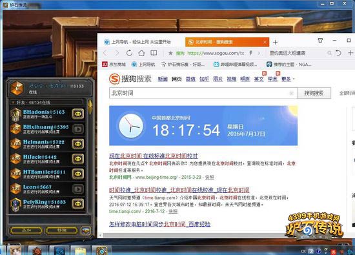Select BHadonis#5163 friend name
355x255 pixels.
(x=44, y=112)
